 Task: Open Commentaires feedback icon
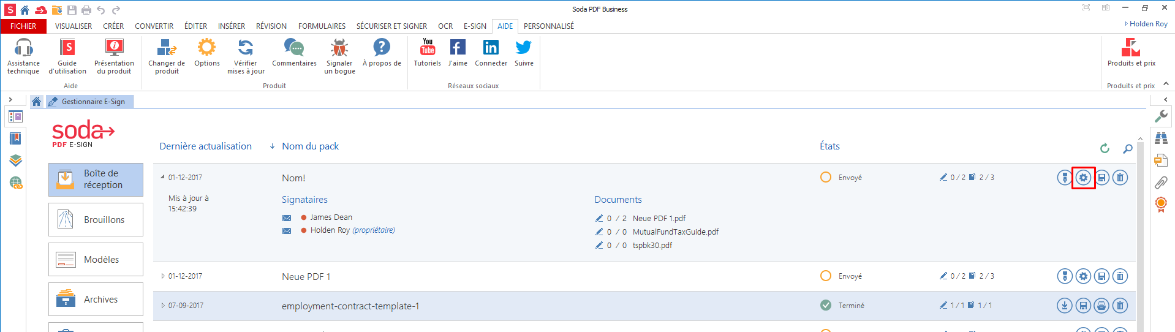pos(294,48)
